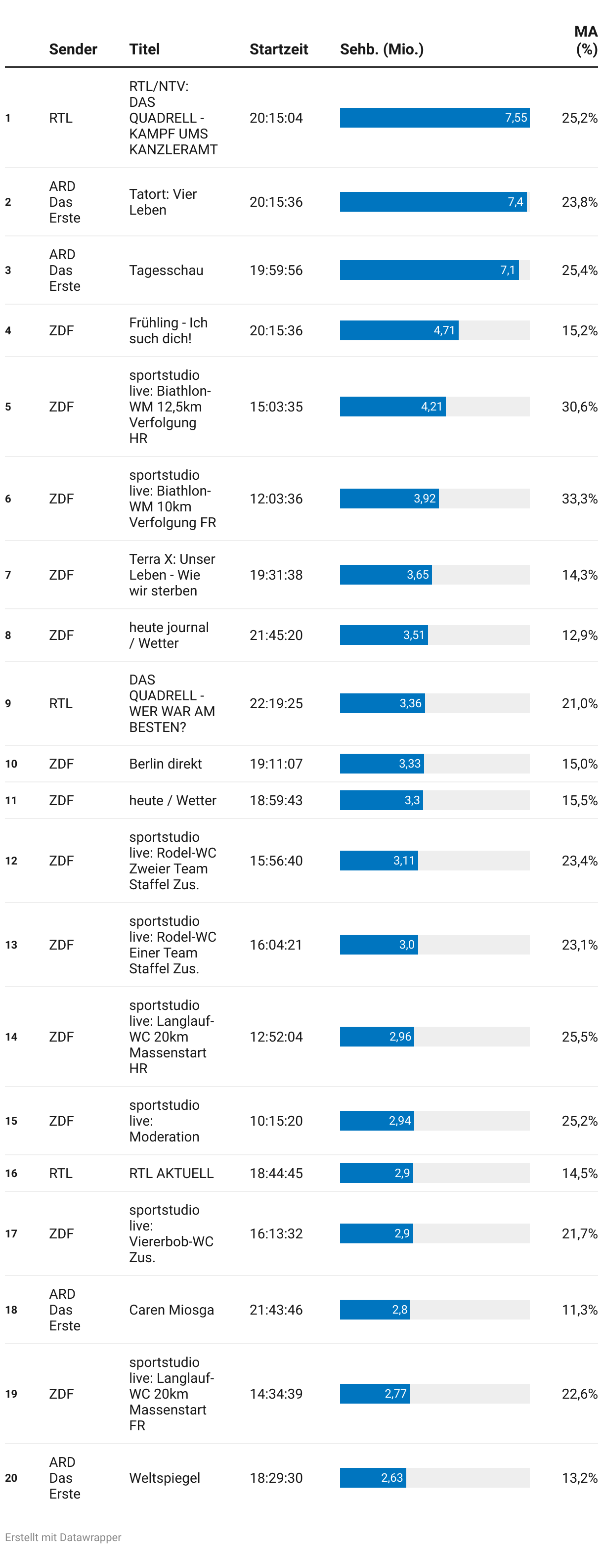This screenshot has height=1549, width=603.
Task: Click the "RTL AKTUELL" title
Action: pyautogui.click(x=172, y=1173)
